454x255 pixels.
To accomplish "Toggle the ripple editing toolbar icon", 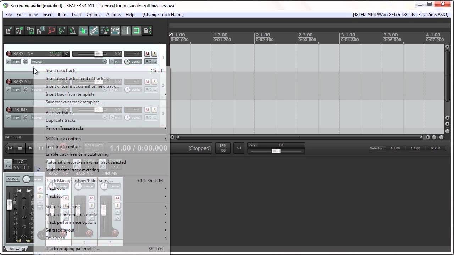I will point(105,31).
